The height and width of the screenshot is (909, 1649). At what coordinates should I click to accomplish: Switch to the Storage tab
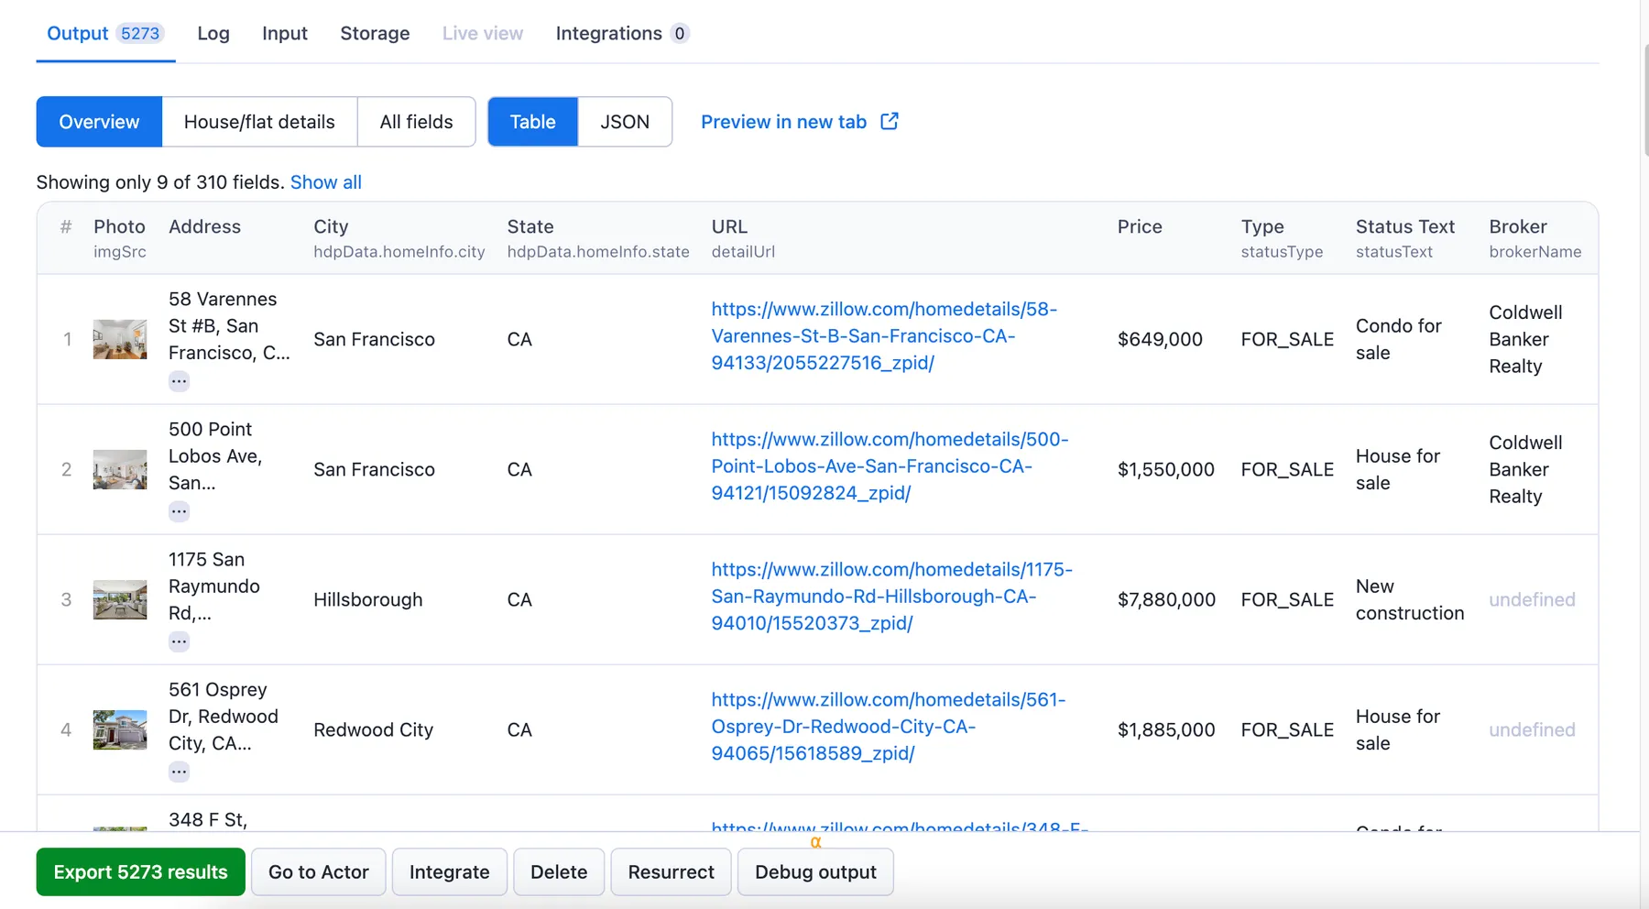pos(375,33)
